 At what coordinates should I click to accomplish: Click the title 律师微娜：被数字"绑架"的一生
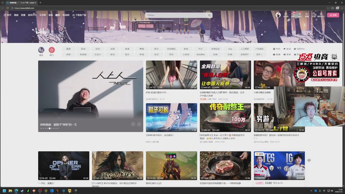tap(59, 125)
